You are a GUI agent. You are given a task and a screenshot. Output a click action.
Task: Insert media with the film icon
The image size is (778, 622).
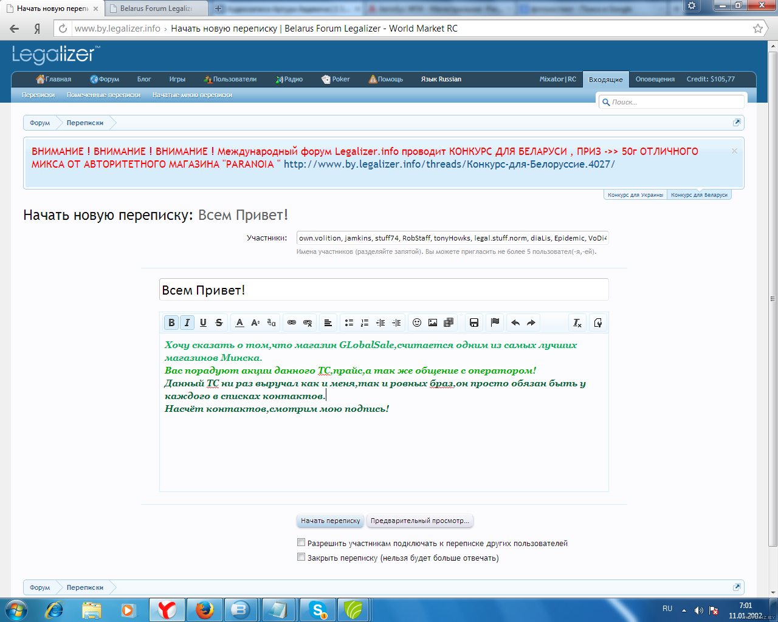[449, 323]
